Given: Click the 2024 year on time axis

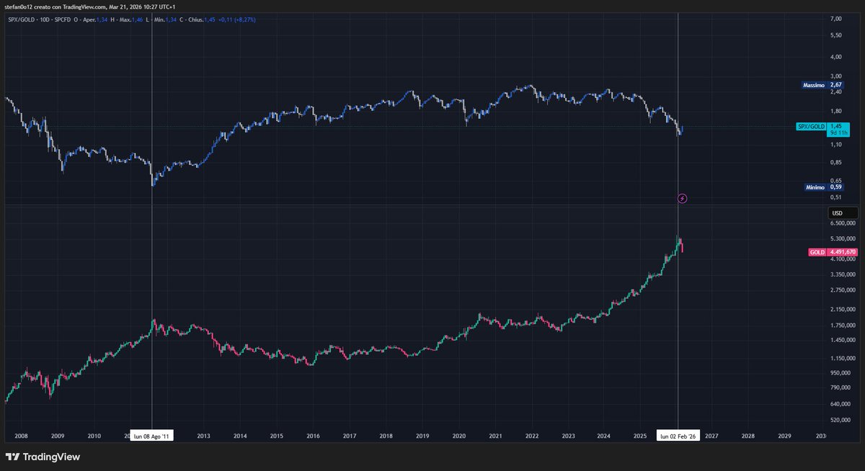Looking at the screenshot, I should click(604, 436).
